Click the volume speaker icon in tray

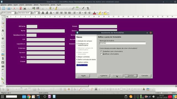154,97
